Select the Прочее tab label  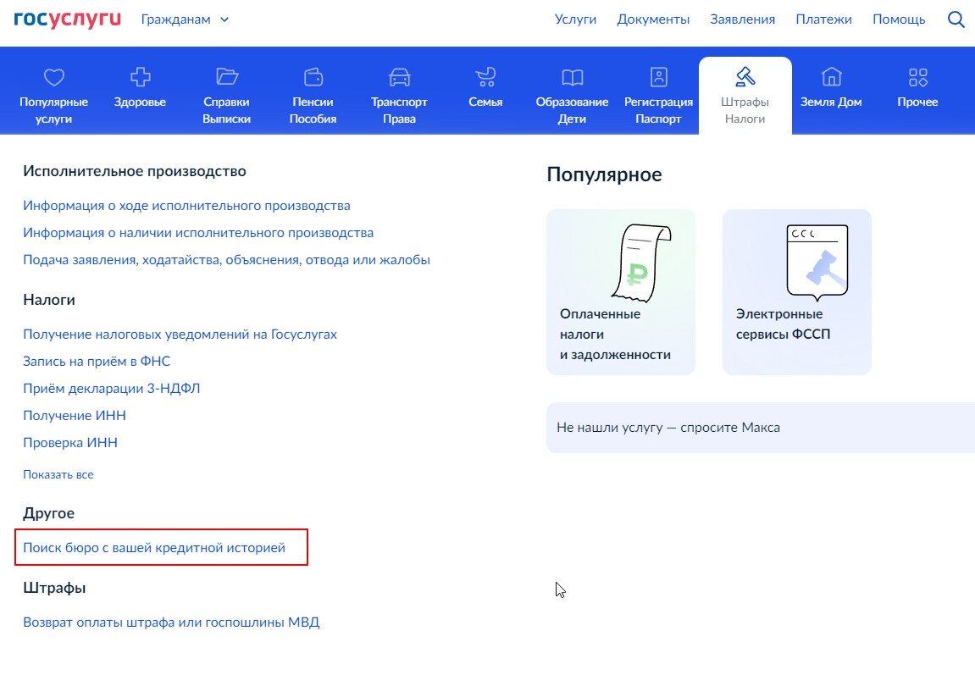pos(917,102)
